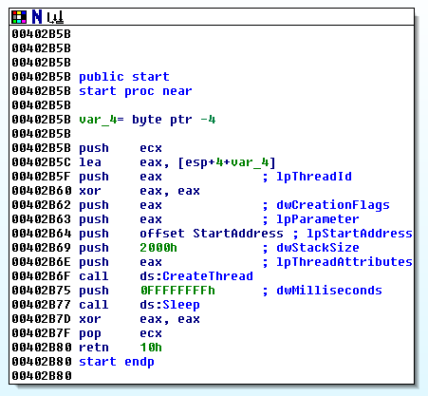Image resolution: width=428 pixels, height=396 pixels.
Task: Click the var_4 byte ptr definition
Action: (147, 120)
